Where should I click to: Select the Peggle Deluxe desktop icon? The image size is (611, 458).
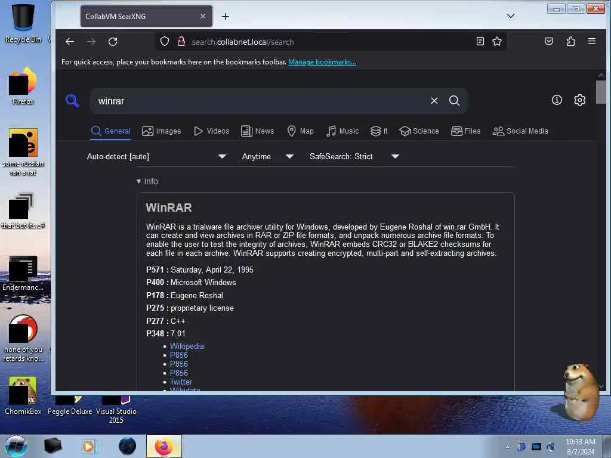pos(70,406)
